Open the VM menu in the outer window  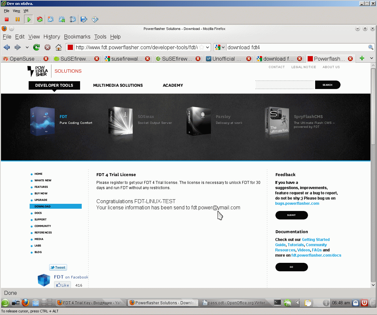point(26,11)
